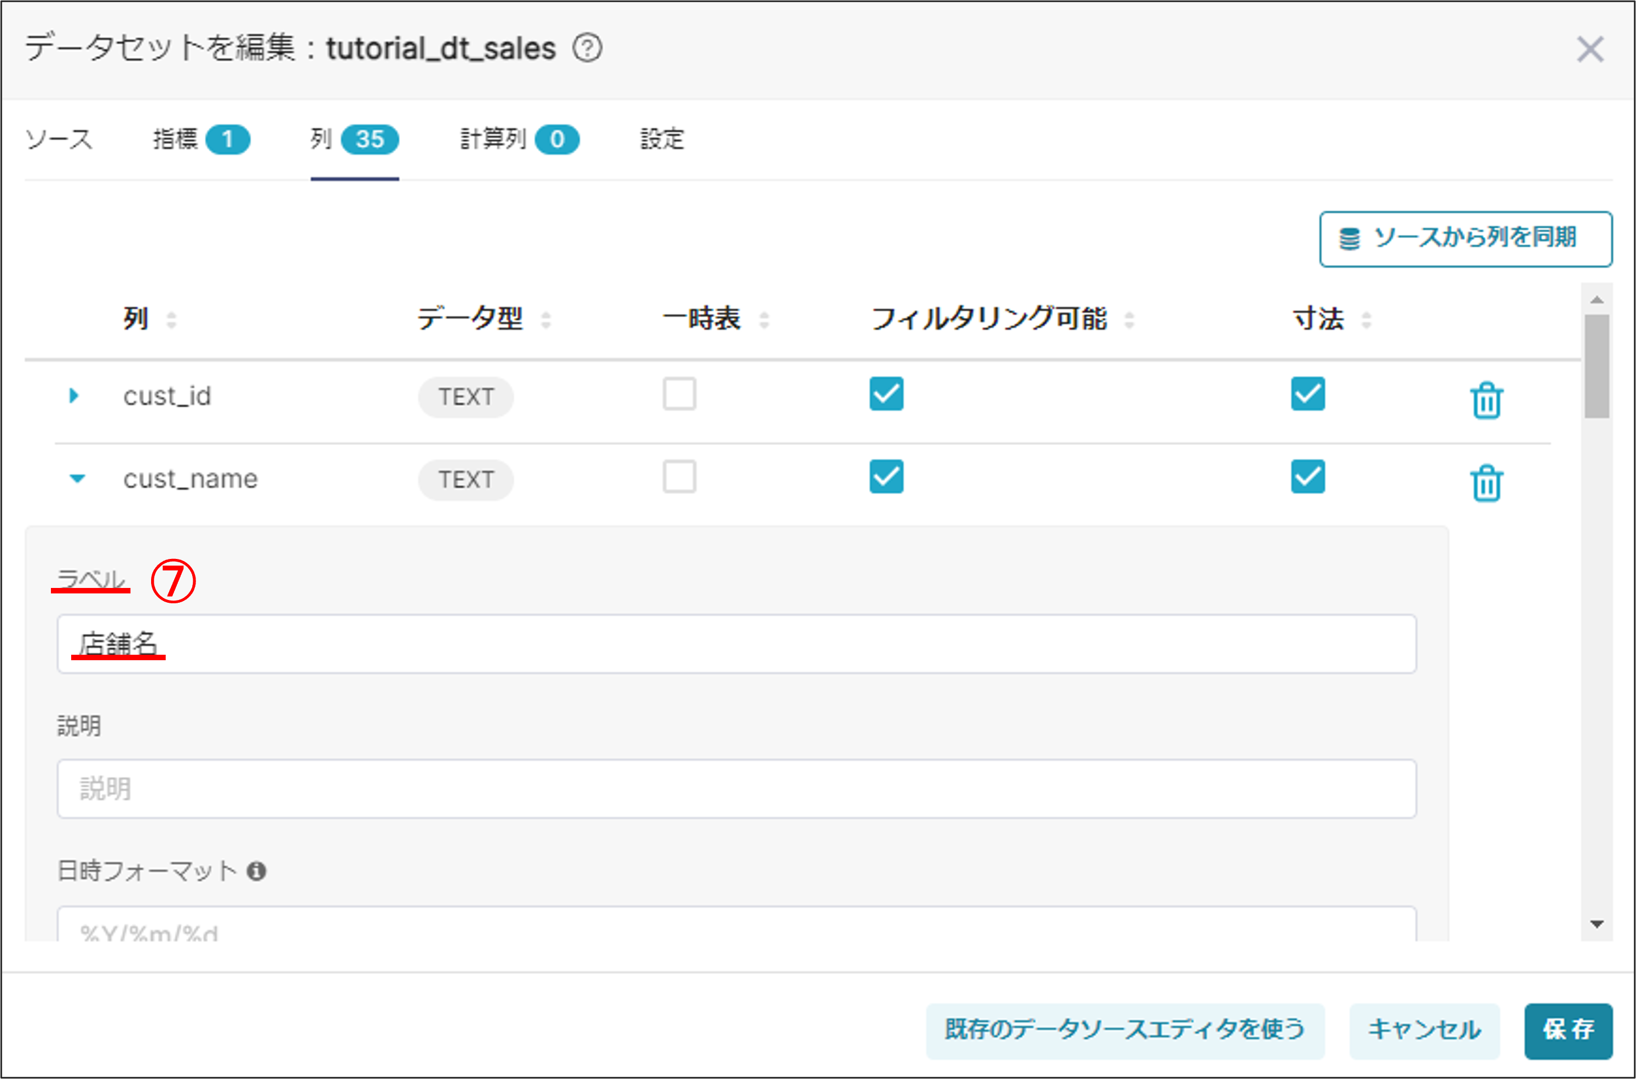Open the 計算列 tab

coord(520,140)
